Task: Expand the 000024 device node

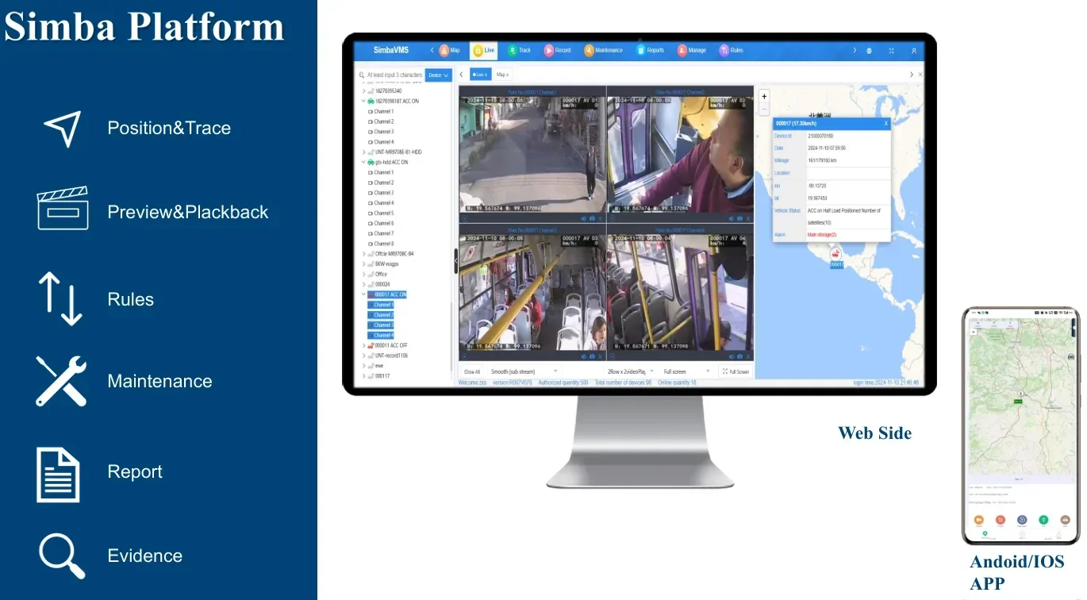Action: [x=363, y=284]
